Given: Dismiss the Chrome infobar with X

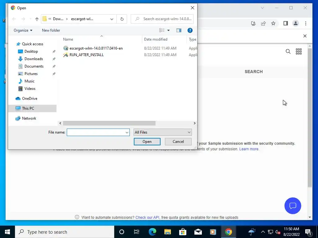Looking at the screenshot, I should point(305,36).
